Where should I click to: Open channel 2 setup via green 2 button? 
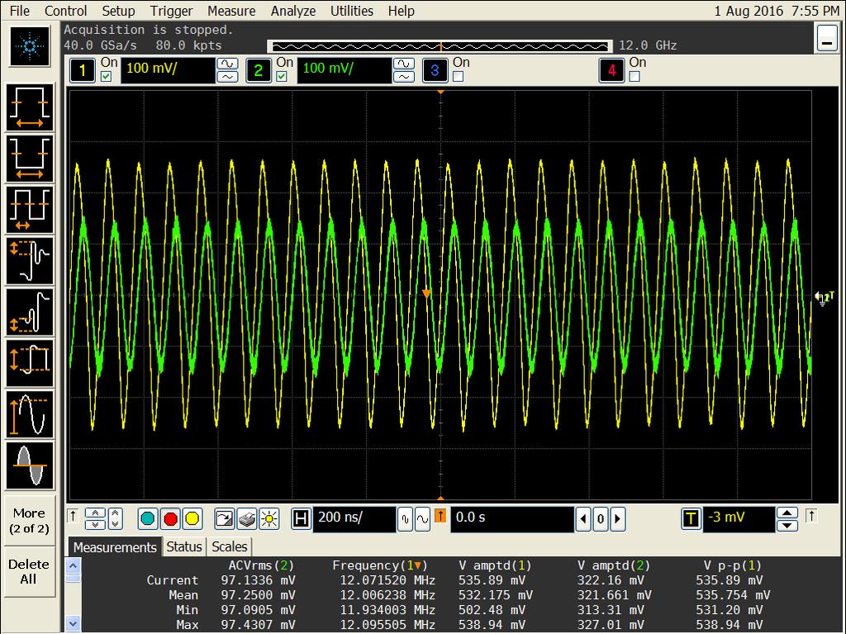pos(259,70)
